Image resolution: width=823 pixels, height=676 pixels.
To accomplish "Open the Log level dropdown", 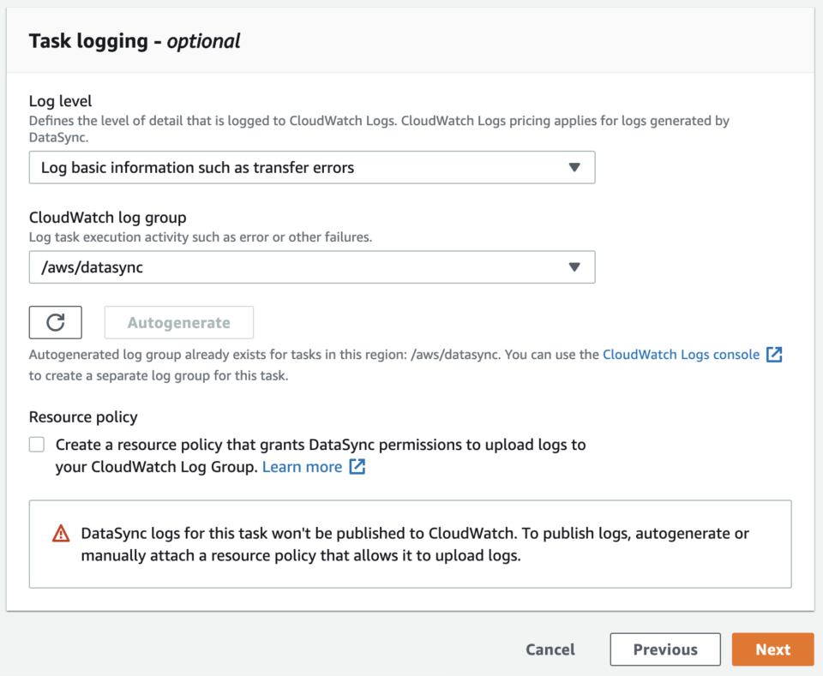I will click(312, 167).
